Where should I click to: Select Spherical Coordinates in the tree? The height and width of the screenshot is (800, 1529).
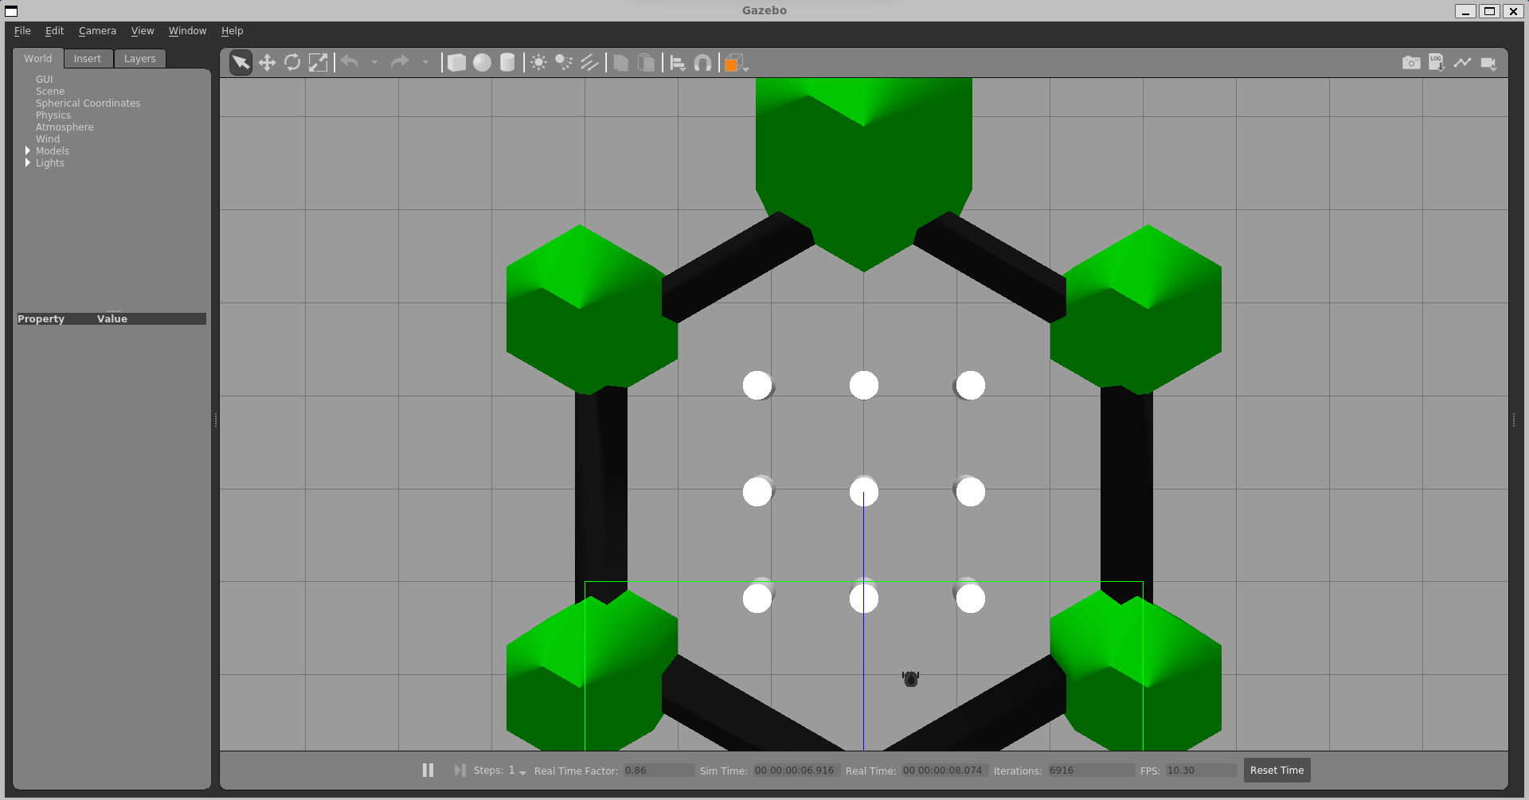[88, 103]
